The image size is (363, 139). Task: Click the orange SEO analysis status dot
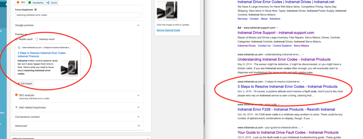(16, 95)
